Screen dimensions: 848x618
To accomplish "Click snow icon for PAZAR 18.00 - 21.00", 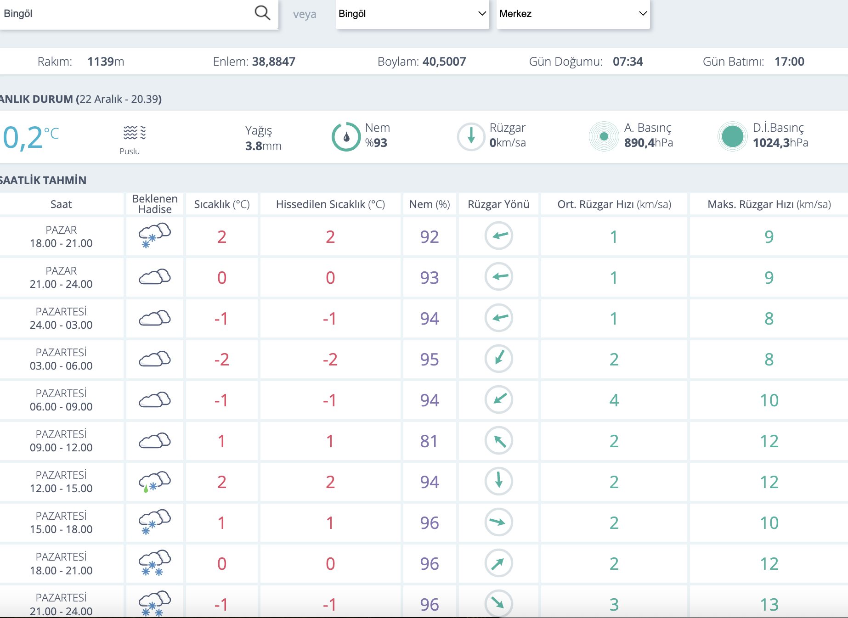I will point(154,236).
